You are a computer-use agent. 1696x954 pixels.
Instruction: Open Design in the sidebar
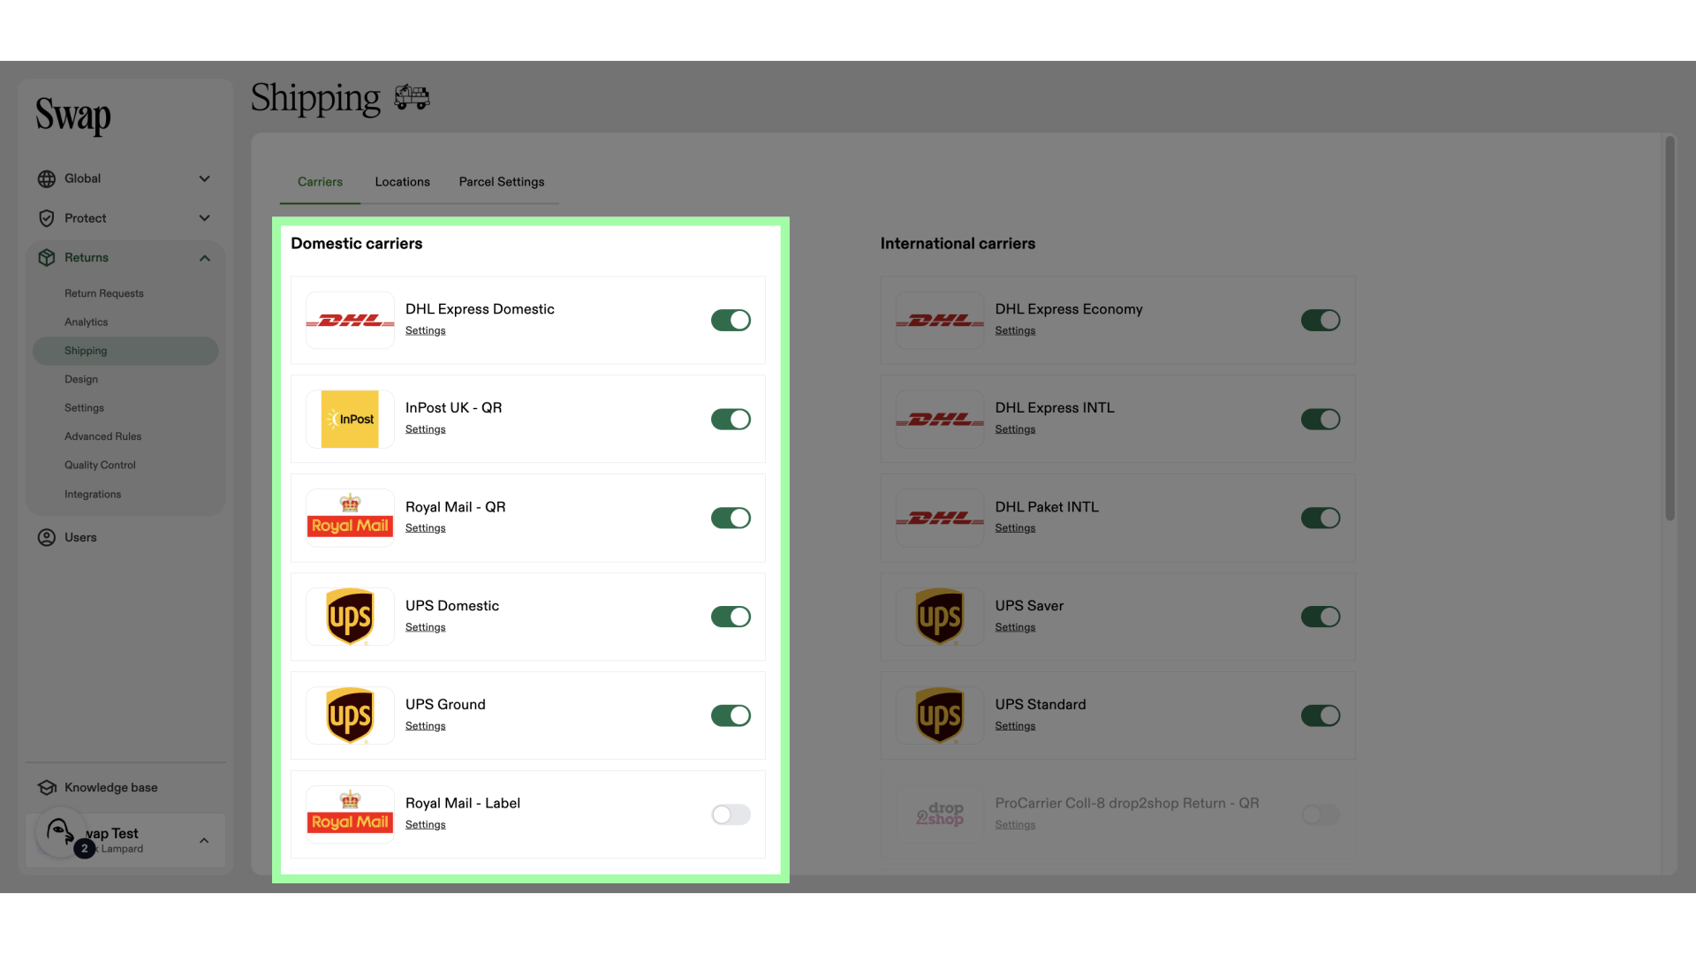point(81,379)
